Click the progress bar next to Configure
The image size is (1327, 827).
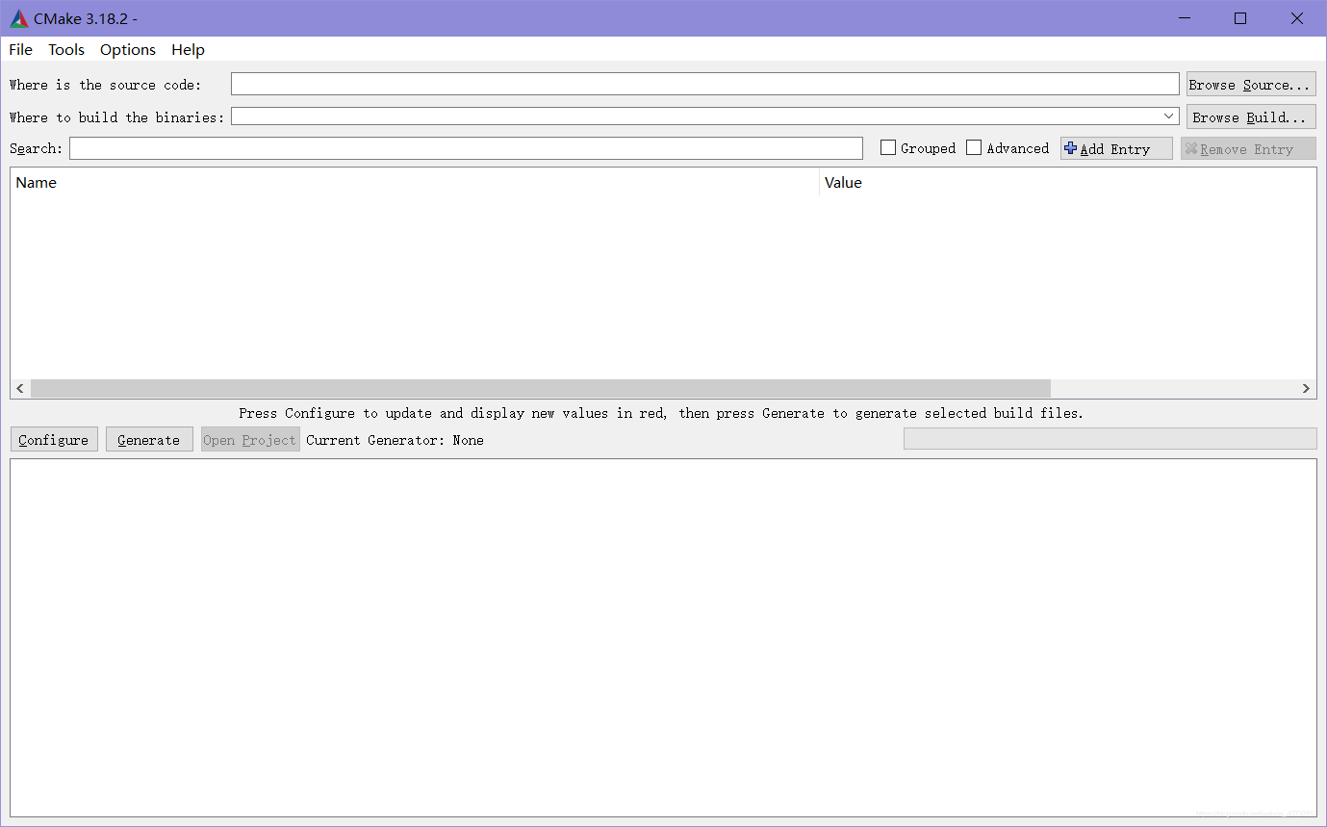click(x=1109, y=438)
